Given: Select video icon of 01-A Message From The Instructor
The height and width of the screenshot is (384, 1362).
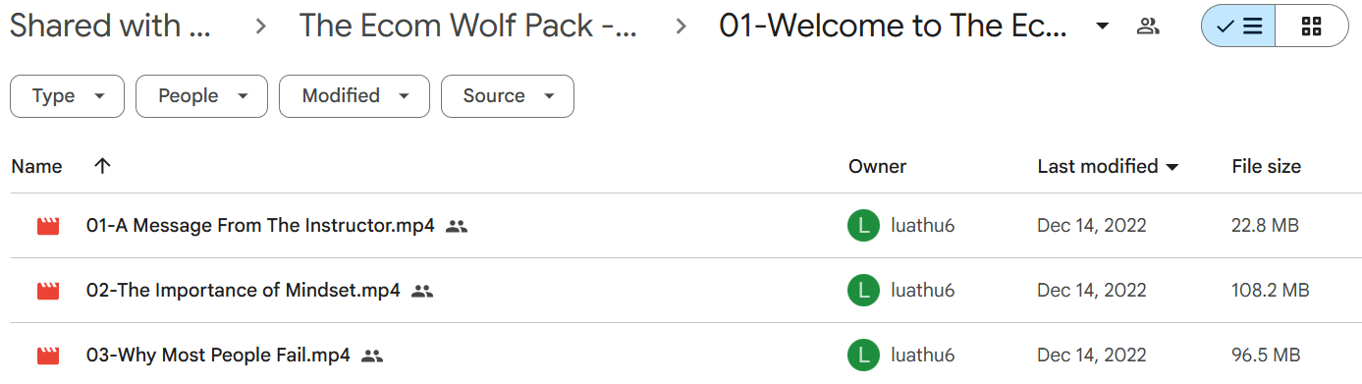Looking at the screenshot, I should [x=48, y=227].
